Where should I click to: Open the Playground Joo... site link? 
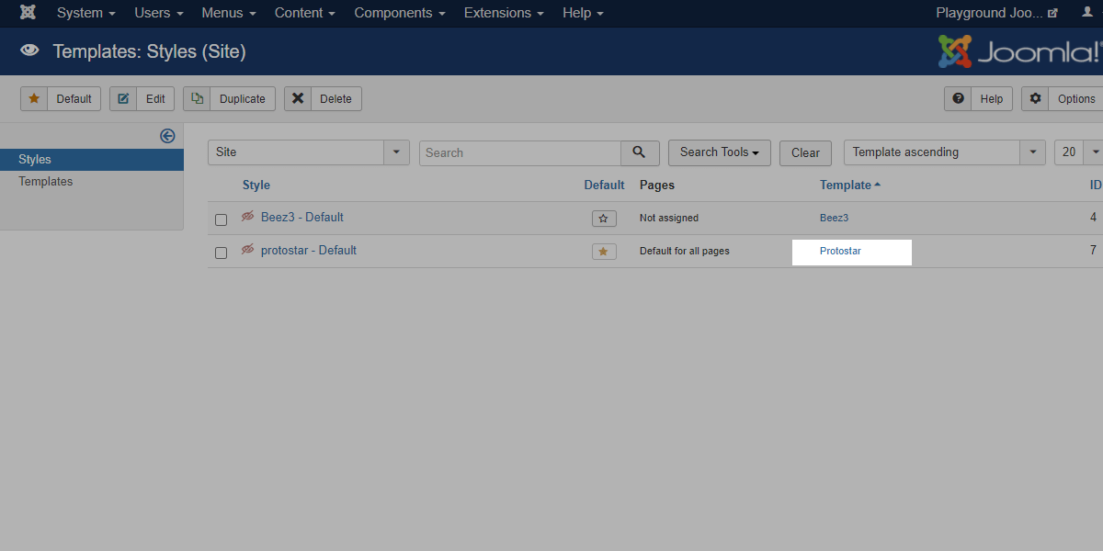(996, 13)
